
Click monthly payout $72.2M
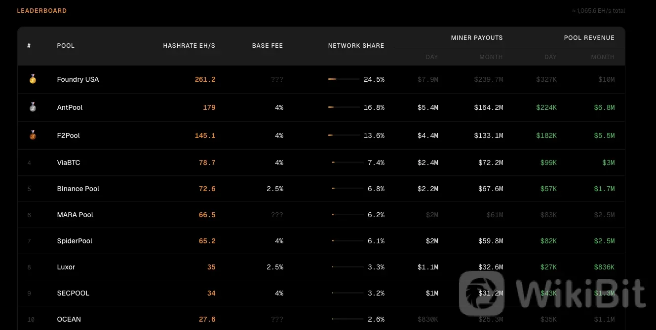click(x=491, y=163)
